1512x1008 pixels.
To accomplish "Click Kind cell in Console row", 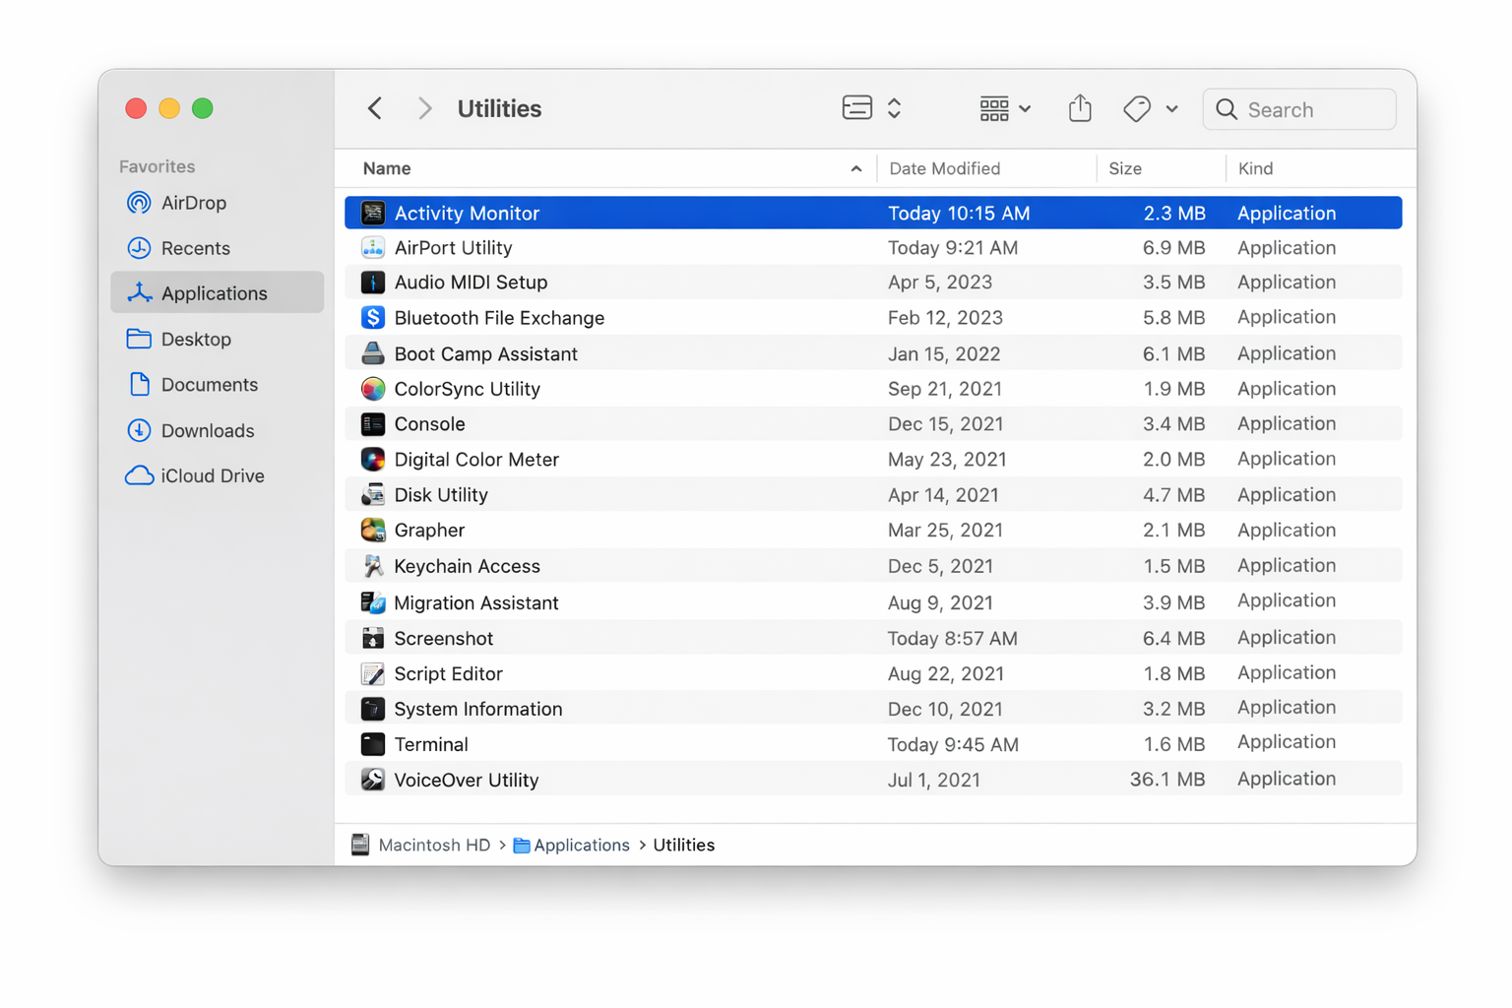I will click(x=1287, y=424).
